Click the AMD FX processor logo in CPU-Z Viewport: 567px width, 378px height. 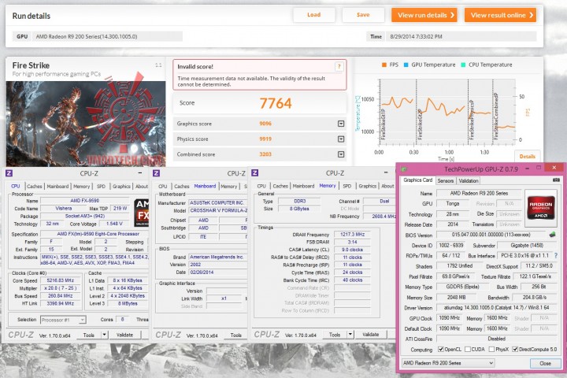[x=142, y=213]
